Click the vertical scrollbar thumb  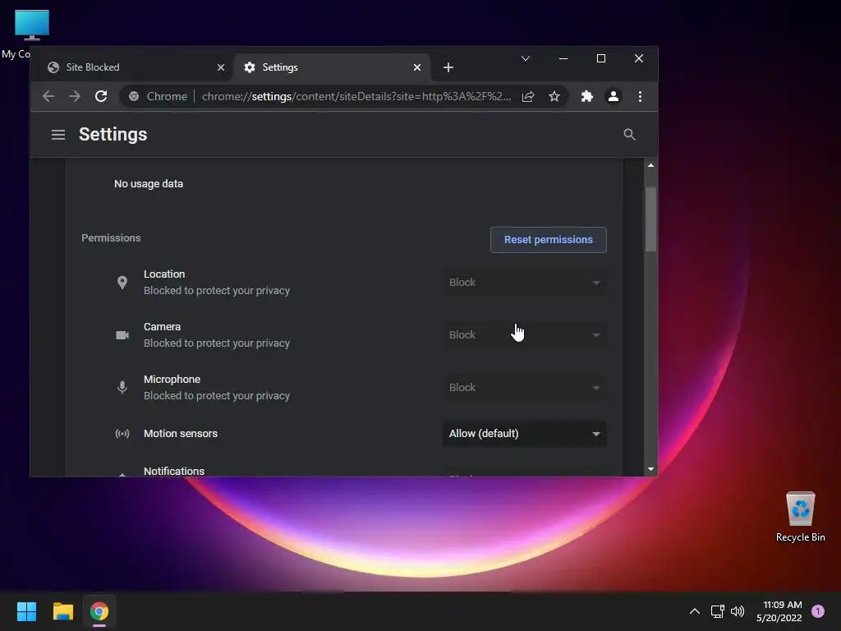tap(650, 219)
